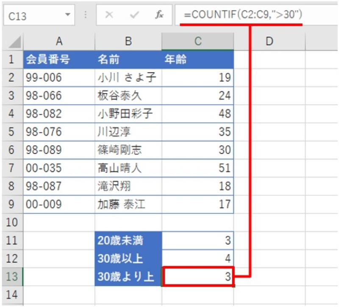Image resolution: width=339 pixels, height=307 pixels.
Task: Click cell with member number 98-066
Action: [x=59, y=96]
